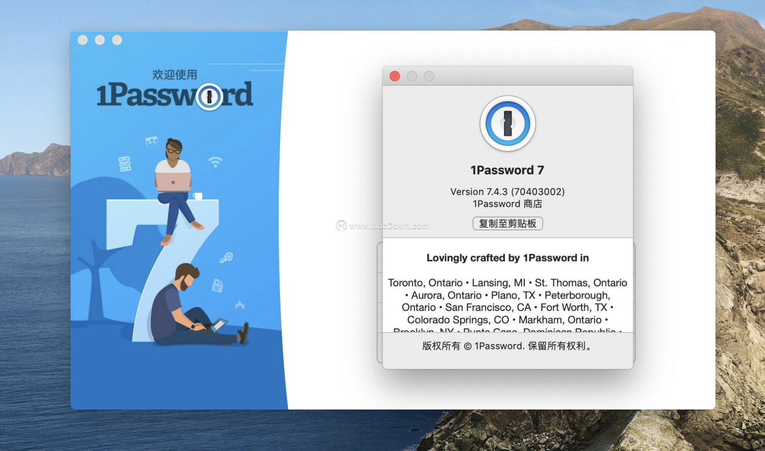Click the "San Francisco, CA" credits text

pos(488,307)
